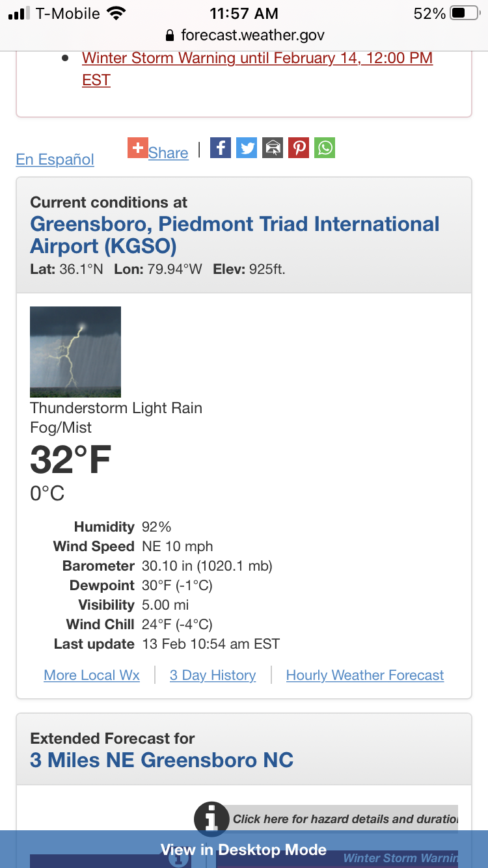Image resolution: width=488 pixels, height=868 pixels.
Task: Open the Hourly Weather Forecast link
Action: point(365,675)
